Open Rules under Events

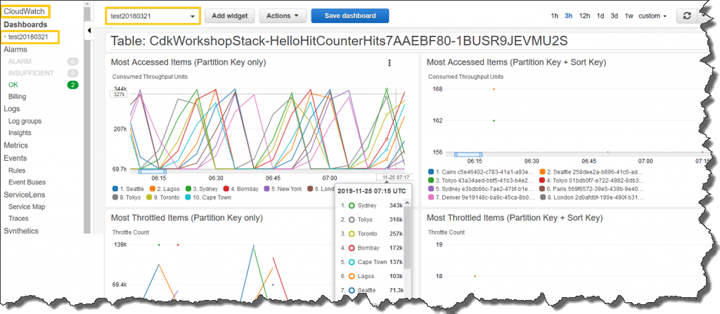click(17, 170)
